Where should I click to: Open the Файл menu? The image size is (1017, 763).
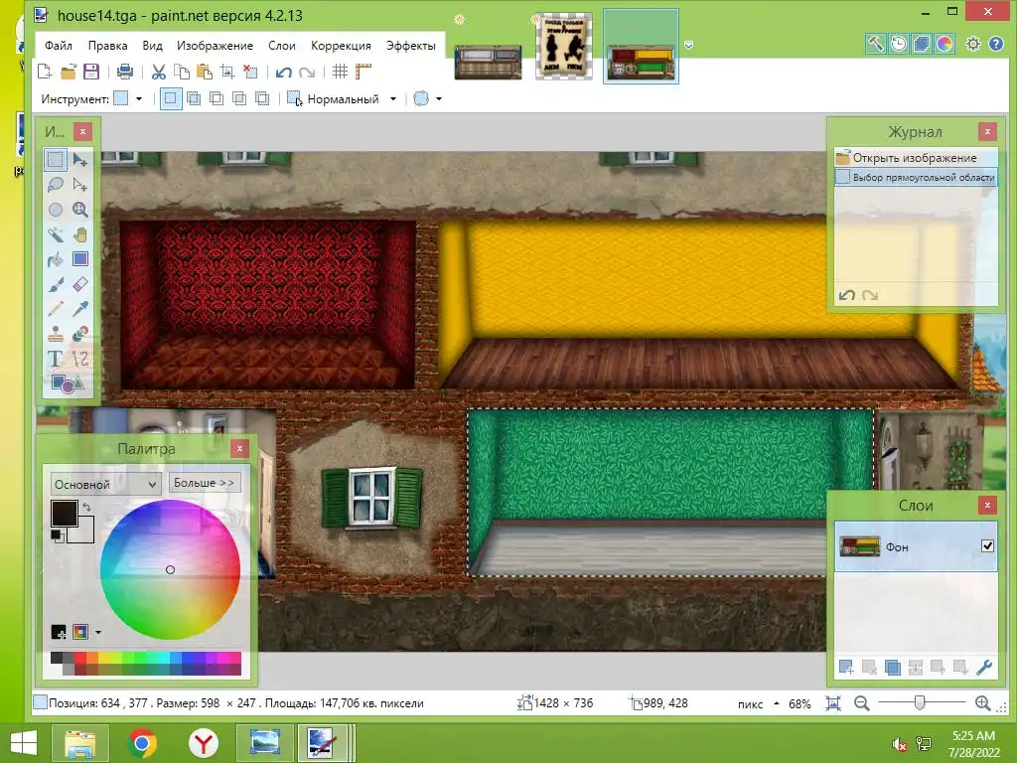tap(59, 46)
